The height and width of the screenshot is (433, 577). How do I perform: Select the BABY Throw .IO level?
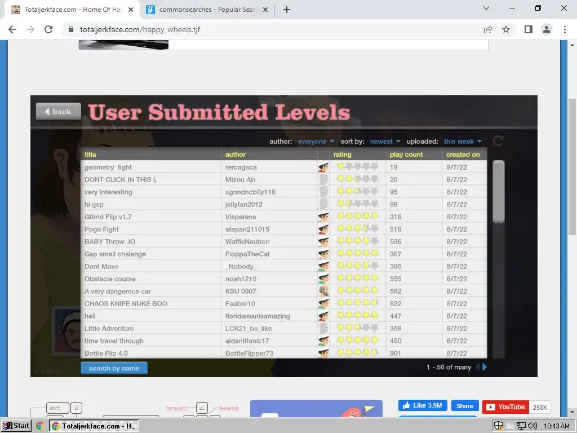point(284,241)
